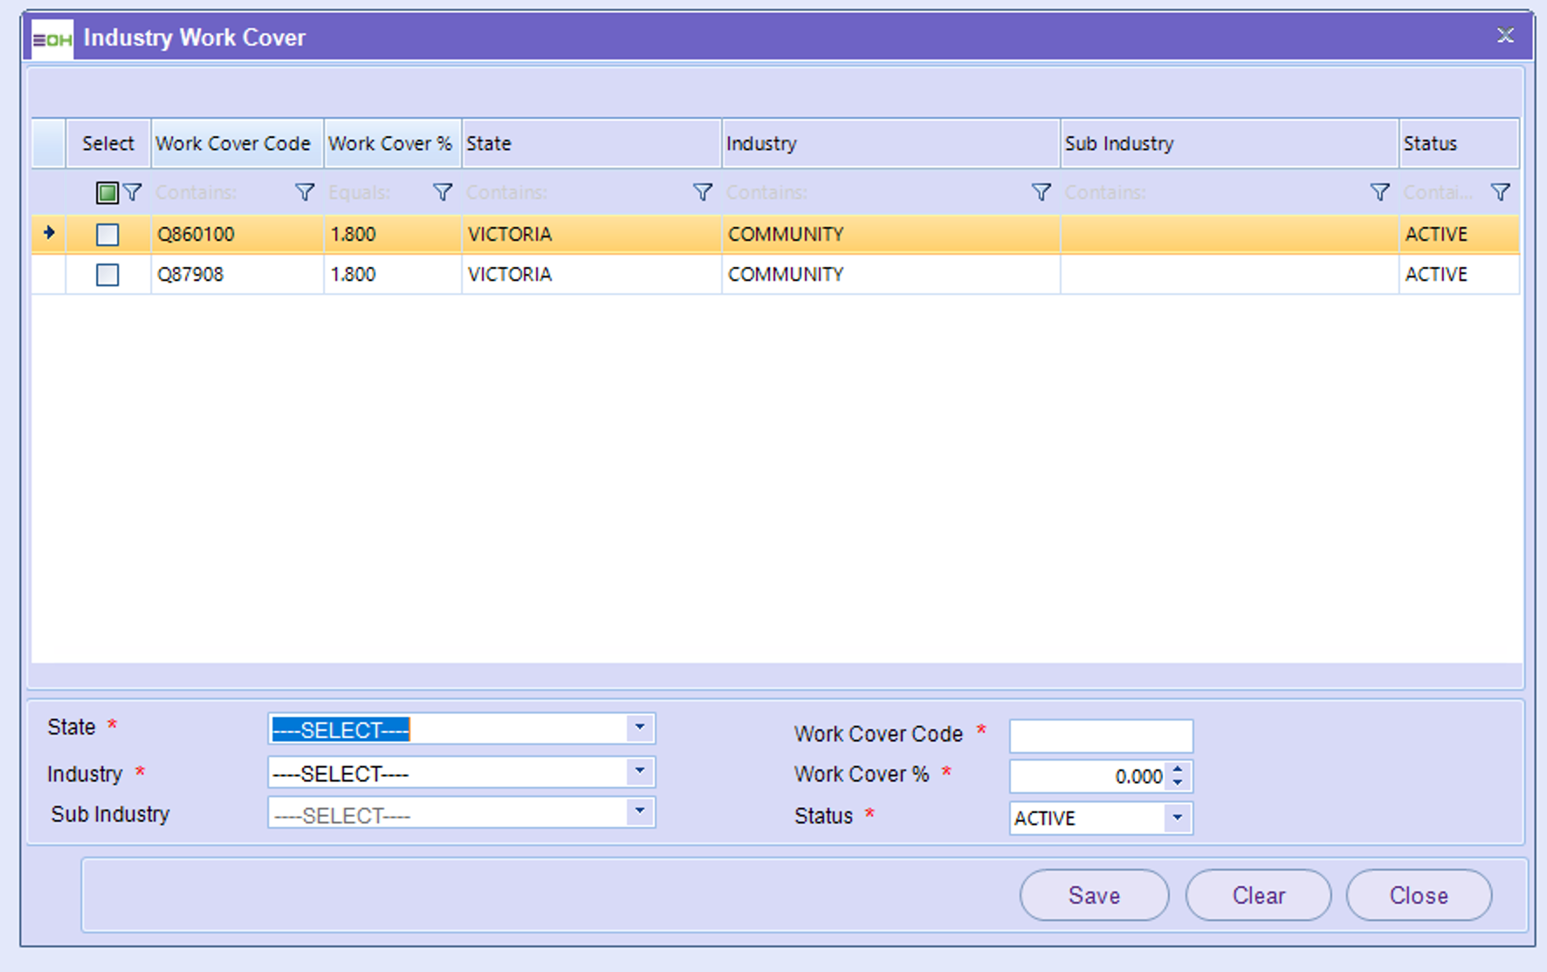Click the Select column filter funnel icon

pos(133,192)
